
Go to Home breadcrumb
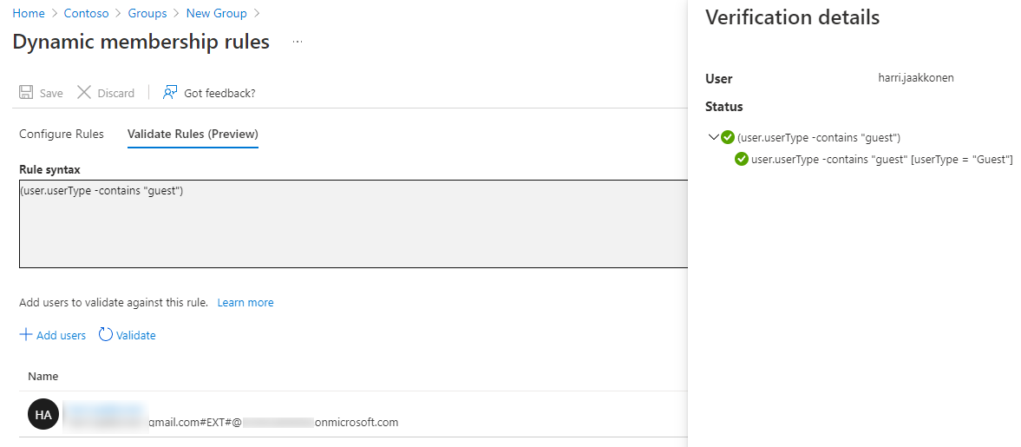point(29,13)
